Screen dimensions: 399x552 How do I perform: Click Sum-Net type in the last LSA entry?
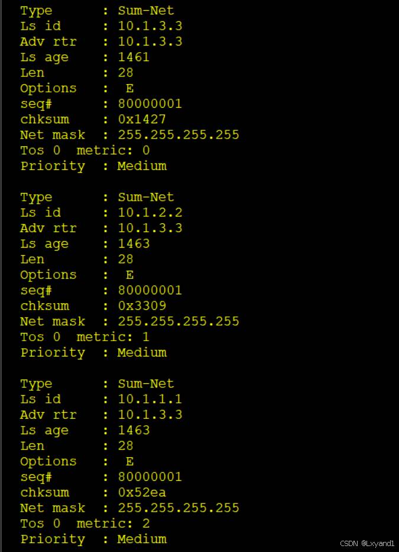146,384
